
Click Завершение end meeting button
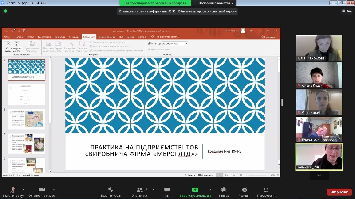[339, 192]
